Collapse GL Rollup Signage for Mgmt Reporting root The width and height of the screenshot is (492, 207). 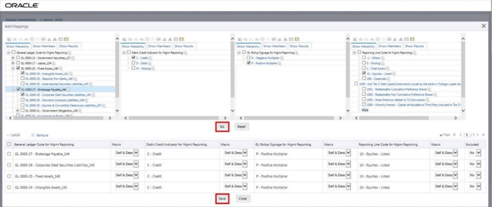(x=240, y=52)
